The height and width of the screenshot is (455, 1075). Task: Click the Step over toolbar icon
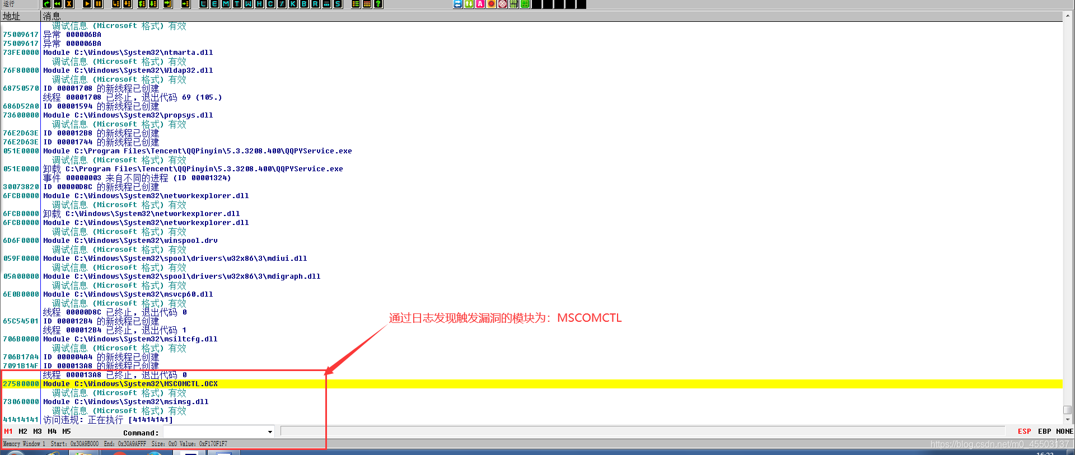(127, 4)
